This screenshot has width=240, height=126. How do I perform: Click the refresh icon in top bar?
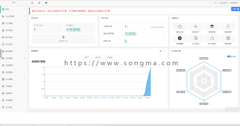tap(39, 3)
